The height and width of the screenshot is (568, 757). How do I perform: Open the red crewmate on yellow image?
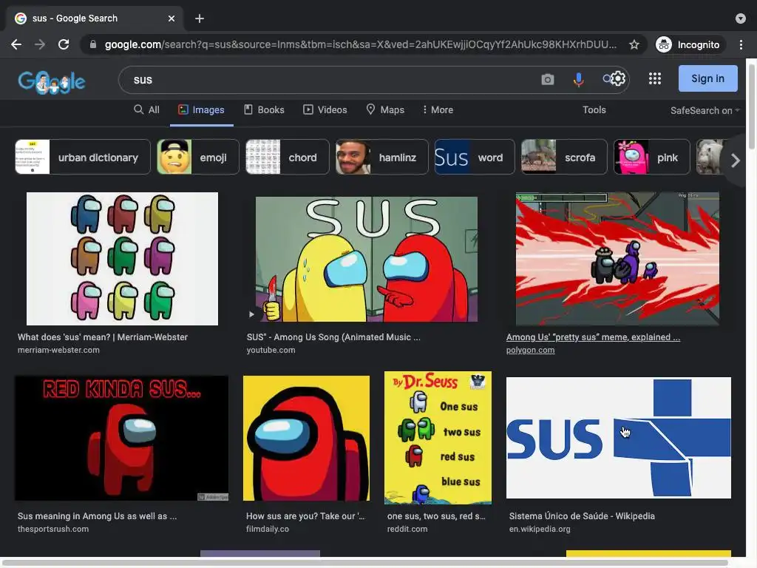click(307, 438)
